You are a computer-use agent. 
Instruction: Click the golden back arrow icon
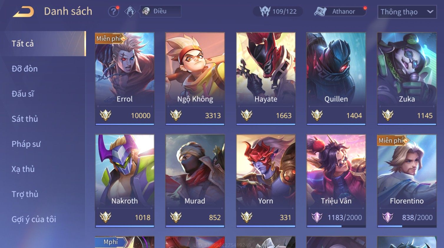[24, 12]
